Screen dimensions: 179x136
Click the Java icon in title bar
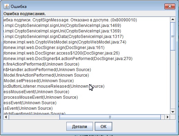(x=6, y=6)
